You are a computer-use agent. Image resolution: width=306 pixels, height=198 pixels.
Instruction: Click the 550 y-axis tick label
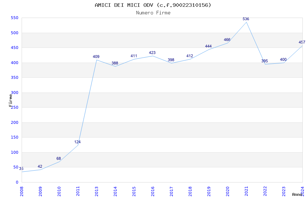pyautogui.click(x=15, y=18)
